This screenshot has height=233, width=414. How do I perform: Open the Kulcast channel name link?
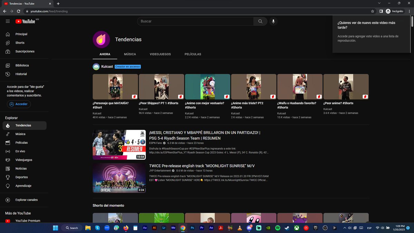107,67
